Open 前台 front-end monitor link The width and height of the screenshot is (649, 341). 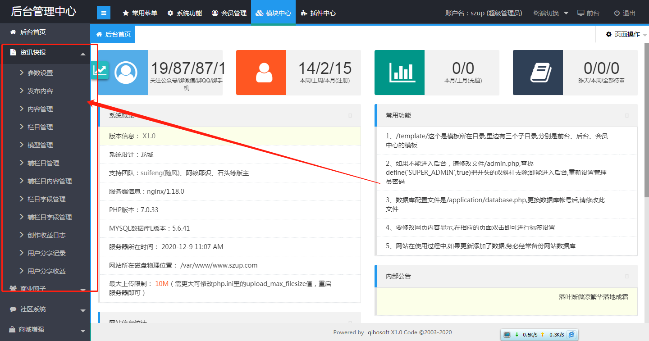point(589,13)
